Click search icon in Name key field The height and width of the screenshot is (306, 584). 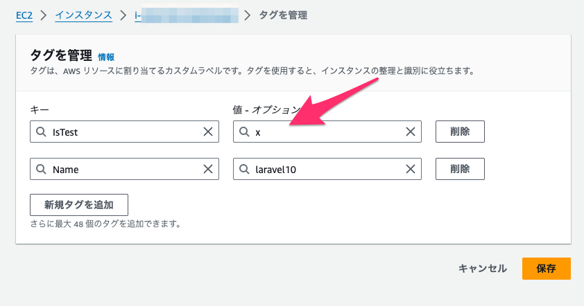[x=41, y=169]
